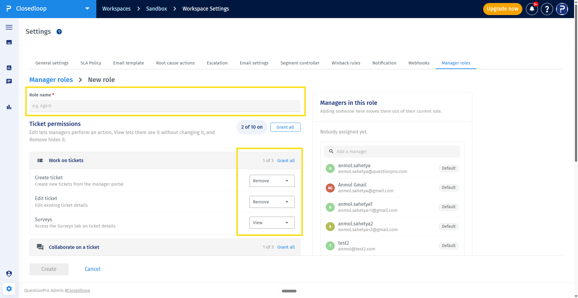Open the Edit ticket permission dropdown
Screen dimensions: 578x298
[272, 202]
